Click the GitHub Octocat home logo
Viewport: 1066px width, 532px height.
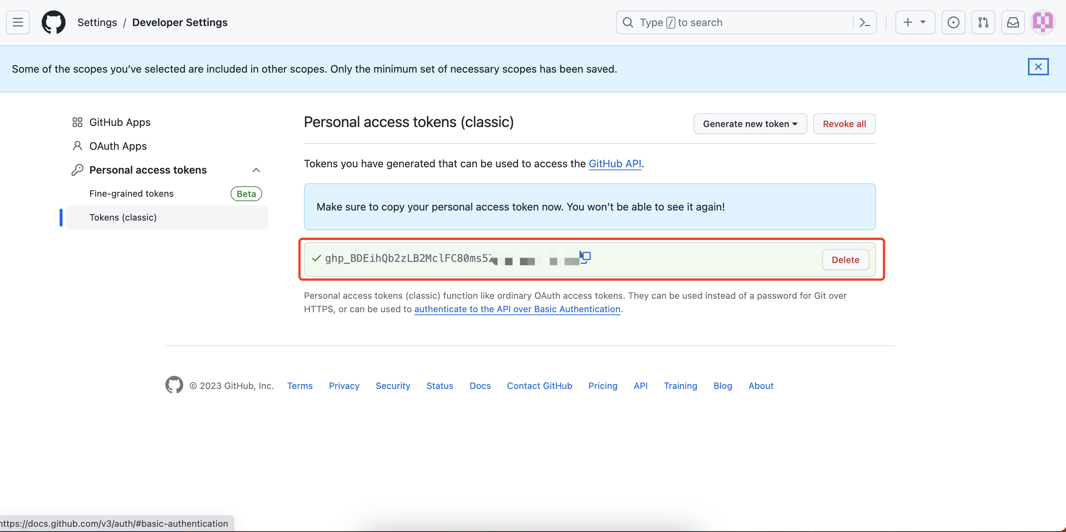pyautogui.click(x=53, y=22)
